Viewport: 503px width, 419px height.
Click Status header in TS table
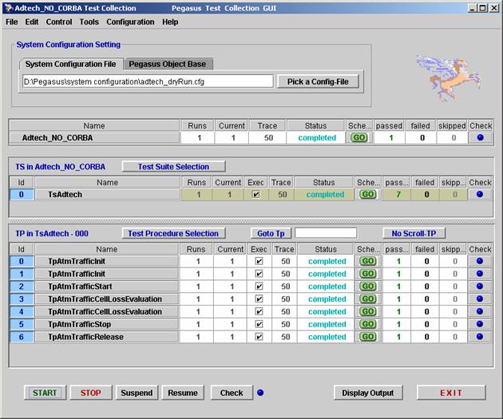pos(324,183)
